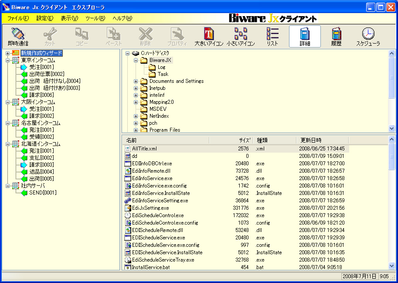The height and width of the screenshot is (283, 398).
Task: Collapse the 東京インターコム tree node
Action: [x=8, y=60]
